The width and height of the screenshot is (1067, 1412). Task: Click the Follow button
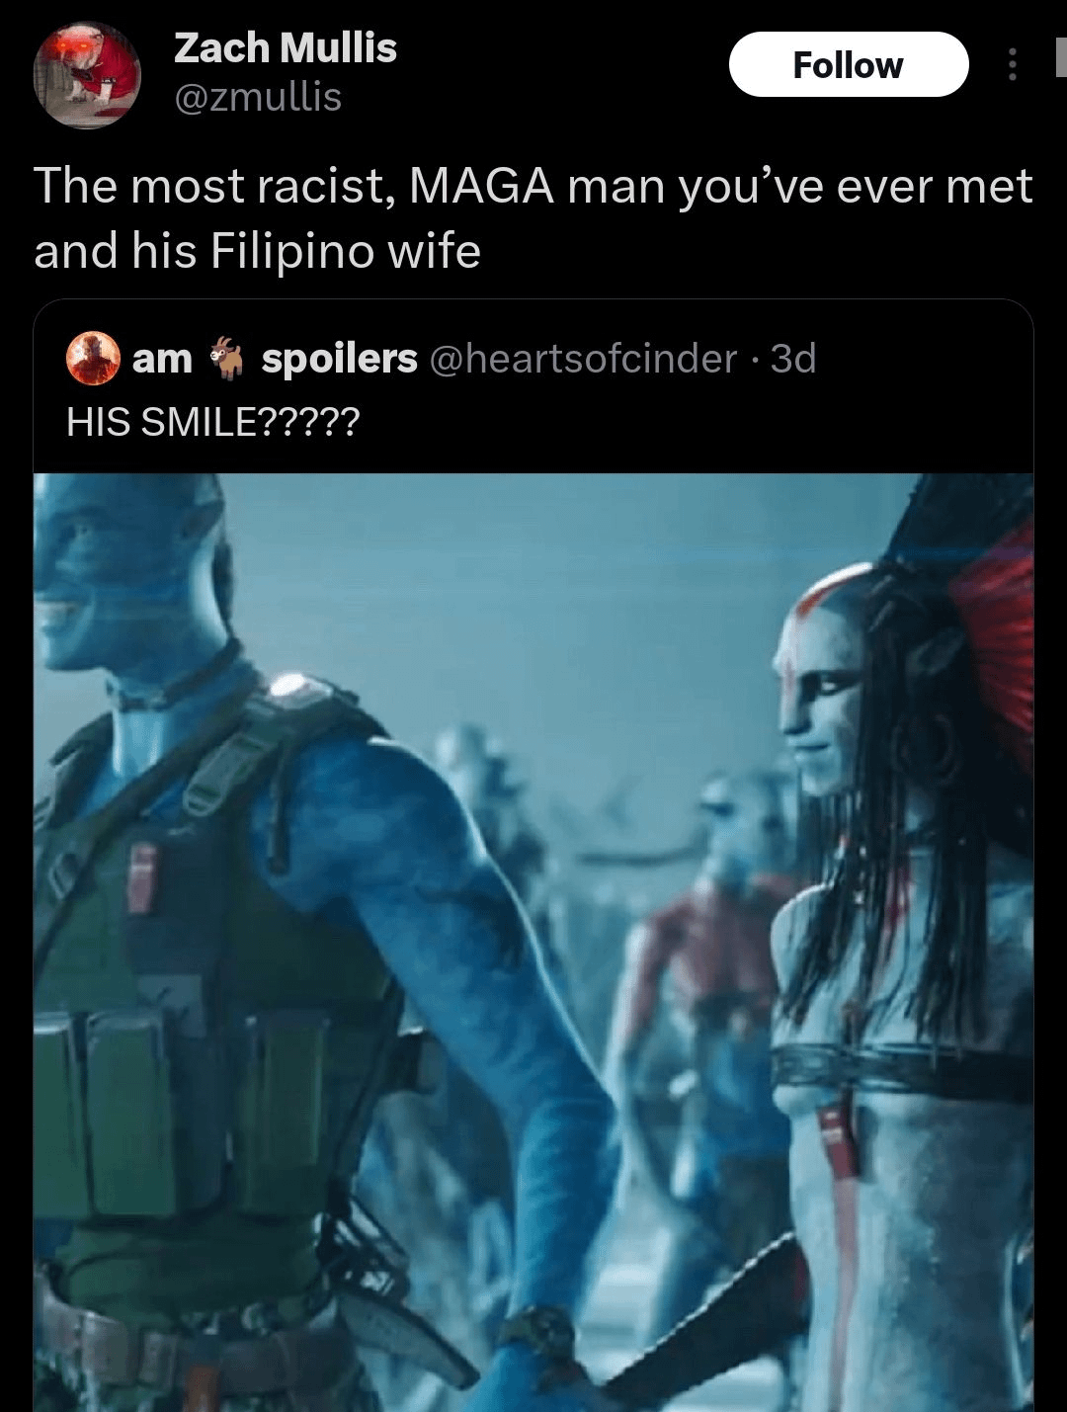(849, 65)
